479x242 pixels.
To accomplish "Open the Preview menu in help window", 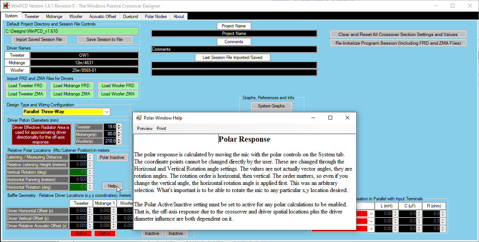I will click(x=145, y=129).
